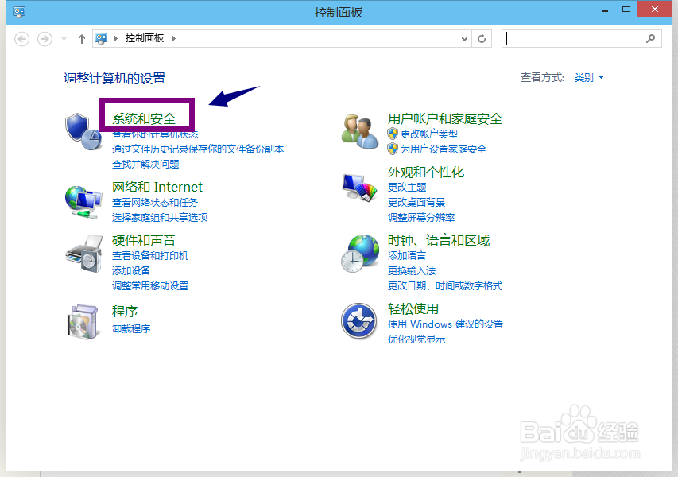Click the Control Panel icon in address bar

[101, 38]
